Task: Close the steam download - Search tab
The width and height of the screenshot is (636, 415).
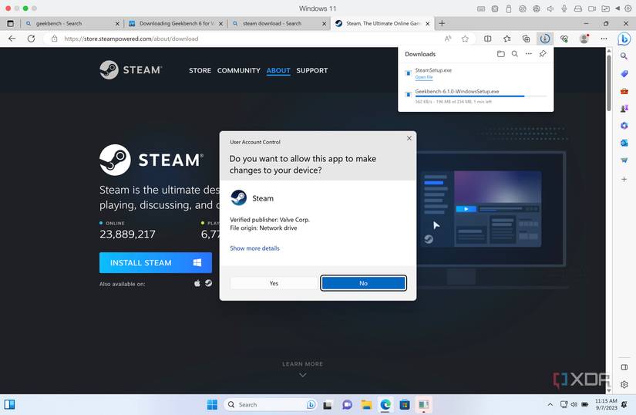Action: pos(324,24)
